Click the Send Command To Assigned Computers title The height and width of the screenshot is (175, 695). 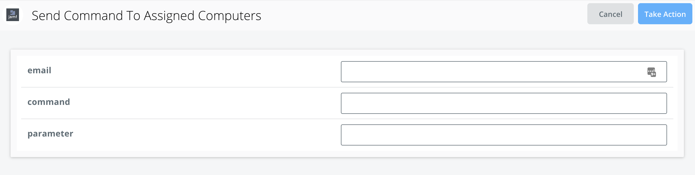coord(146,16)
